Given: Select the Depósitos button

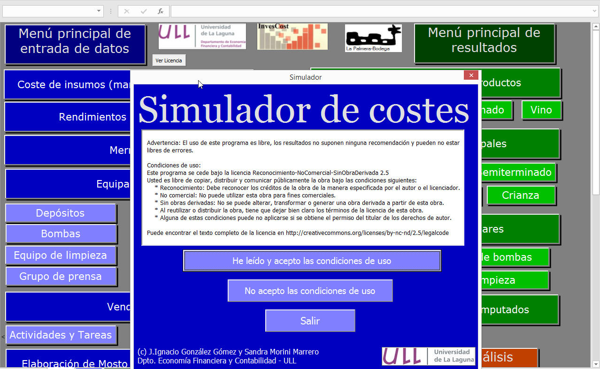Looking at the screenshot, I should 60,213.
